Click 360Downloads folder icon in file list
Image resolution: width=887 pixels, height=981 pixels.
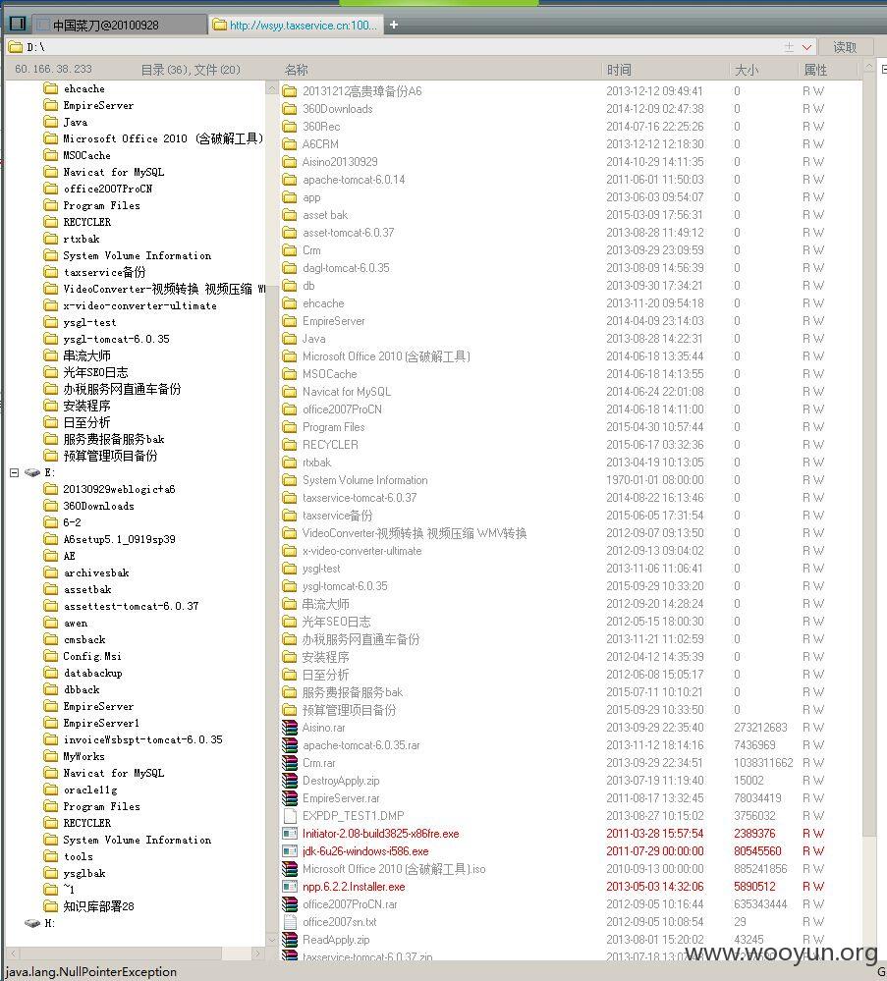289,109
